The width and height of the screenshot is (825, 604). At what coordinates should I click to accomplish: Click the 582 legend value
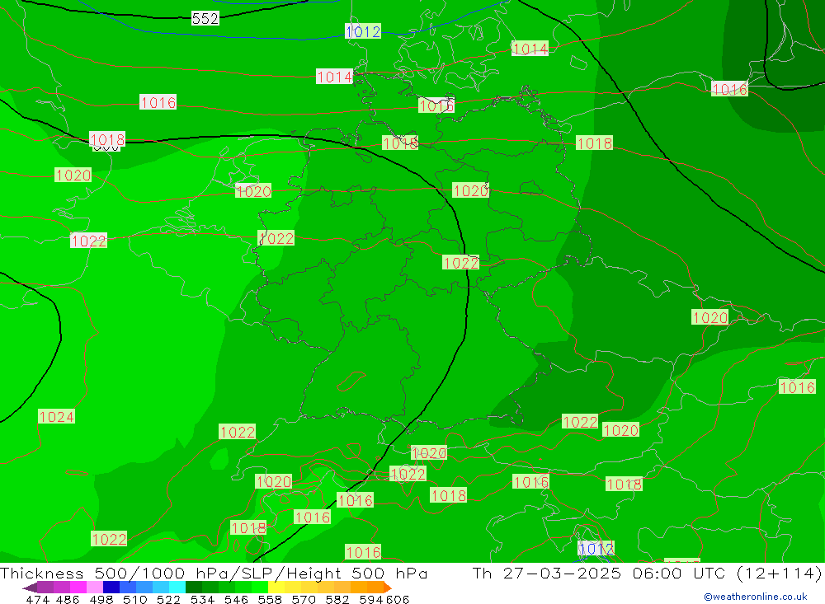(337, 599)
